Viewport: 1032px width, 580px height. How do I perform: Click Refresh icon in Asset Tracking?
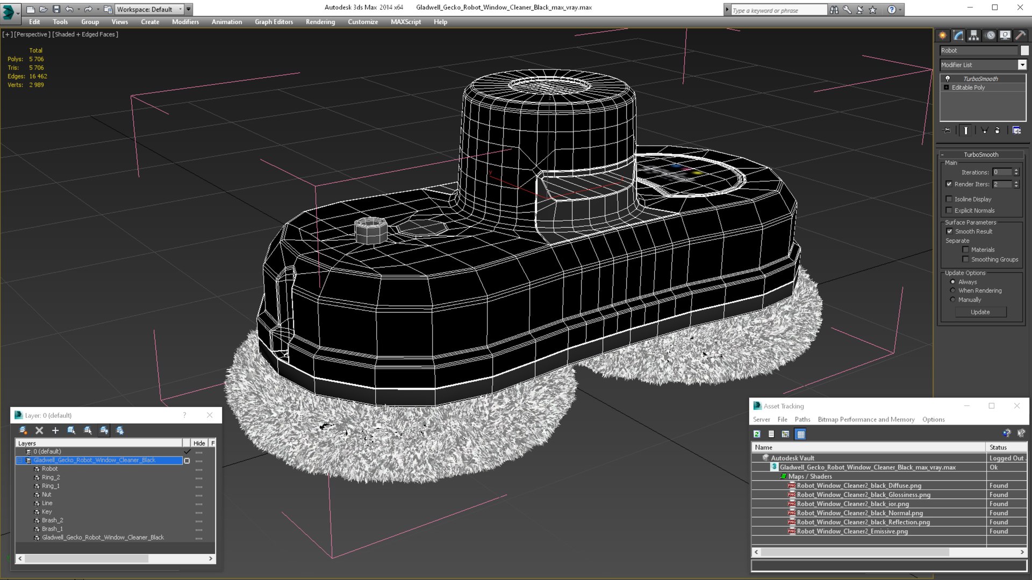tap(757, 434)
